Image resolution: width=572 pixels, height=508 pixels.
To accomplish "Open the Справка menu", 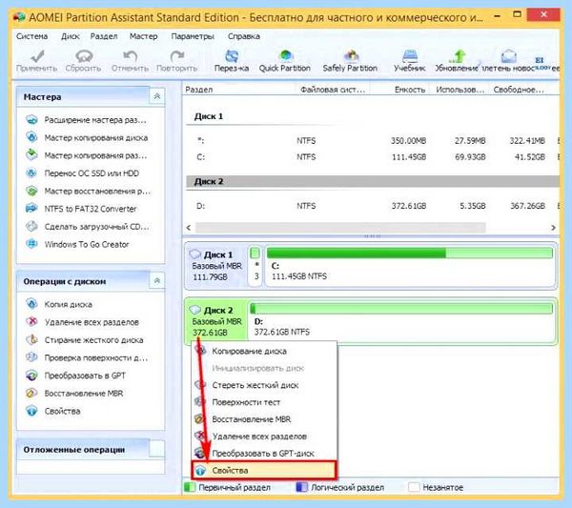I will 244,36.
